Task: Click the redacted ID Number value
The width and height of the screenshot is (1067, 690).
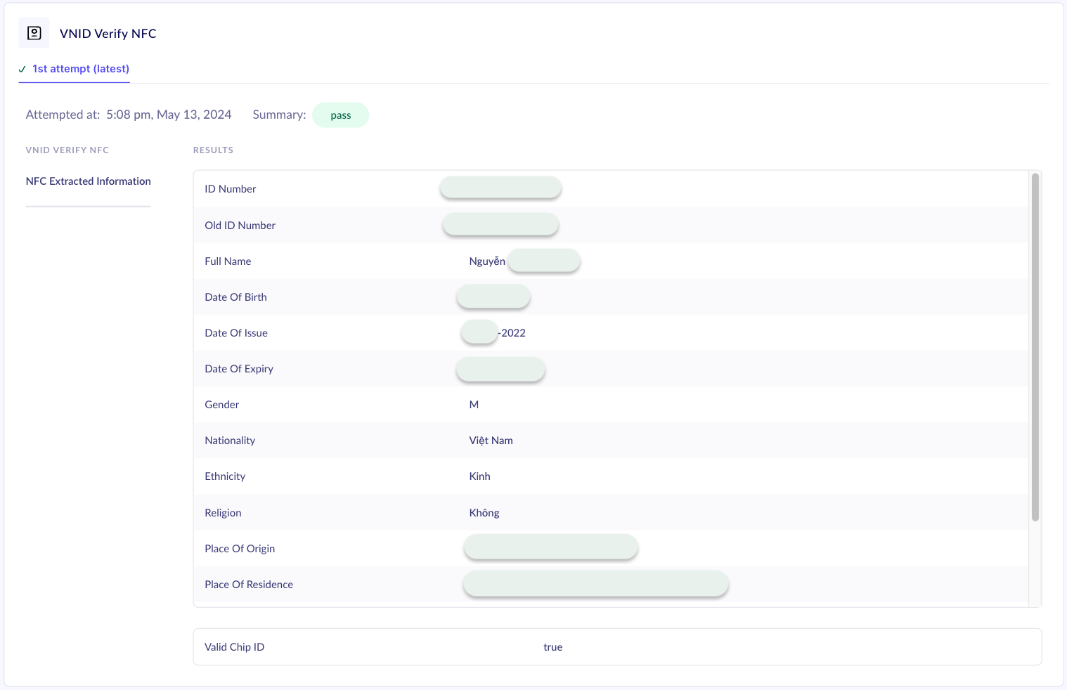Action: click(500, 188)
